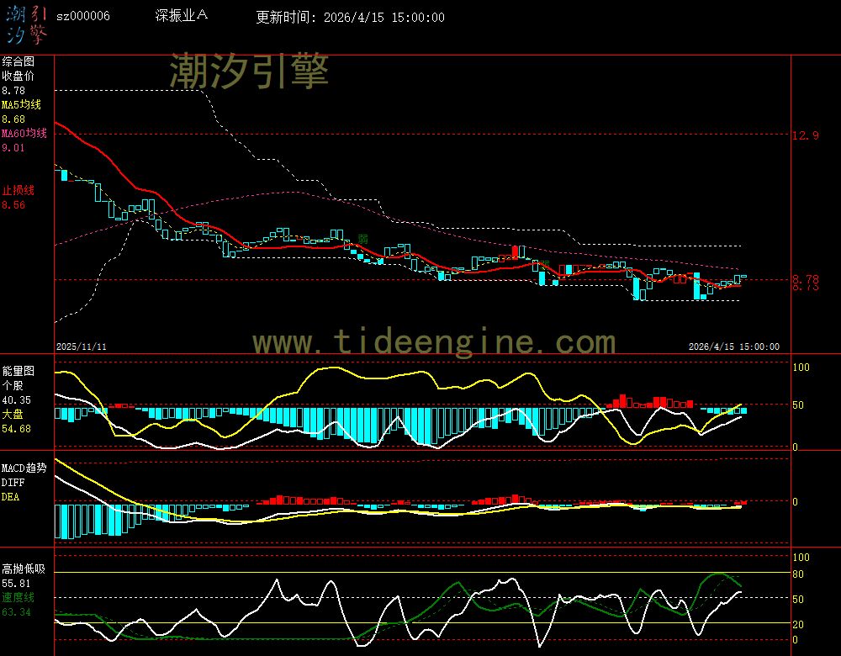Click the 12.9 price axis label

[806, 135]
